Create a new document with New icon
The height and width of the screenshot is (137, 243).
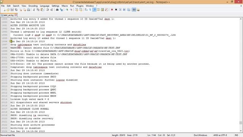[4, 10]
